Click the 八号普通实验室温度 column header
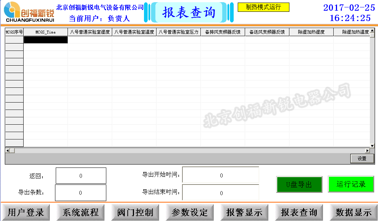This screenshot has width=378, height=221. pos(134,32)
